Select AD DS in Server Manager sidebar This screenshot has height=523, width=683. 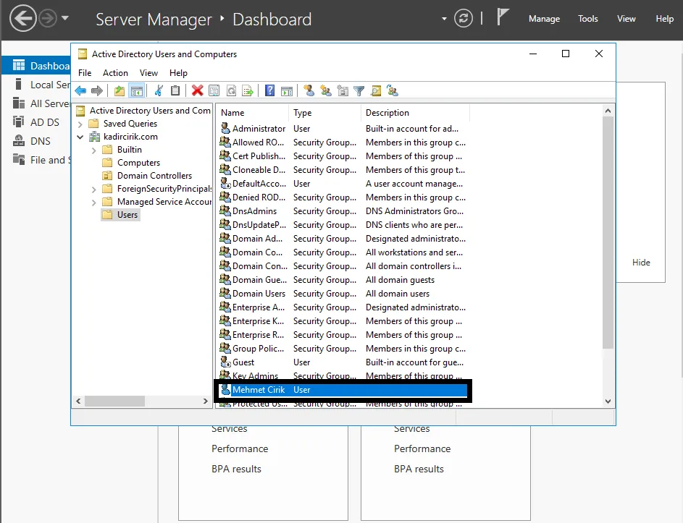(x=44, y=122)
